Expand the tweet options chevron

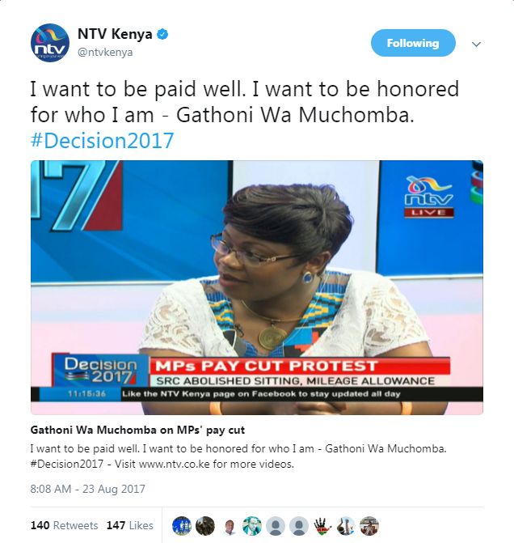(x=476, y=44)
